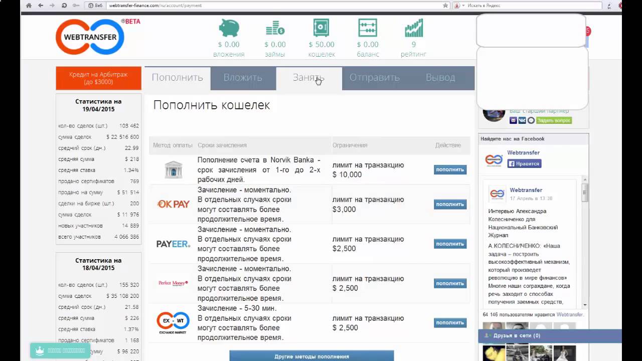
Task: Open the займы money stack icon
Action: point(275,28)
